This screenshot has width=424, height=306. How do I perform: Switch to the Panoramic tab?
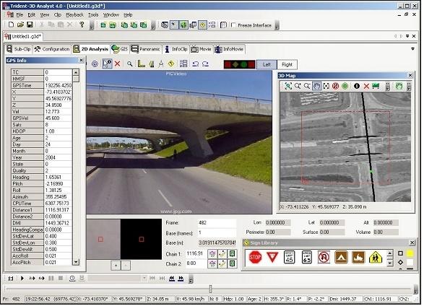click(x=145, y=49)
